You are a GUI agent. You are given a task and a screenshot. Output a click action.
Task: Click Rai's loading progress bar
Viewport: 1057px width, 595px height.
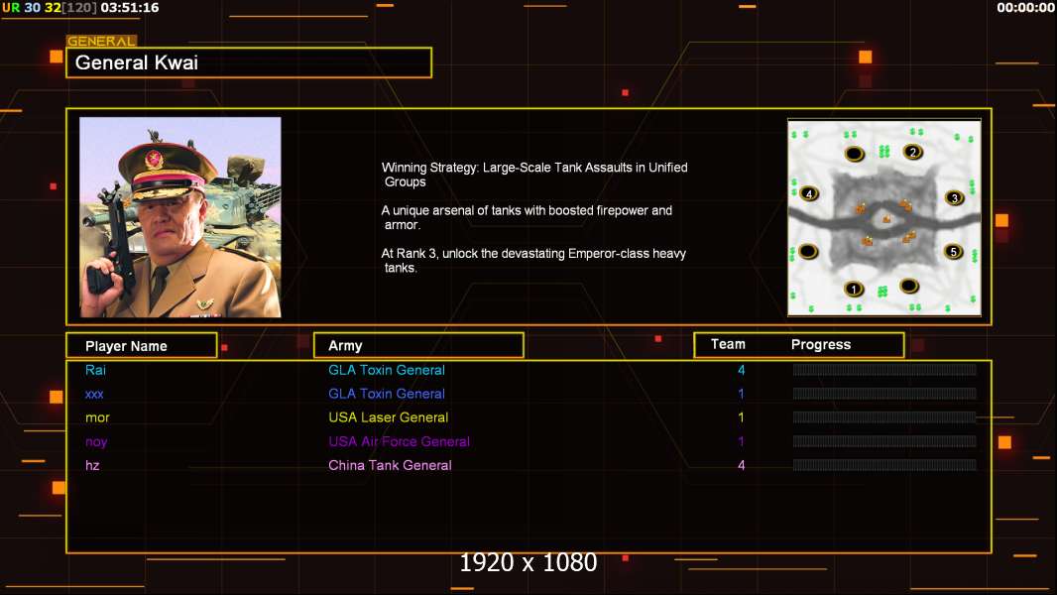point(884,369)
